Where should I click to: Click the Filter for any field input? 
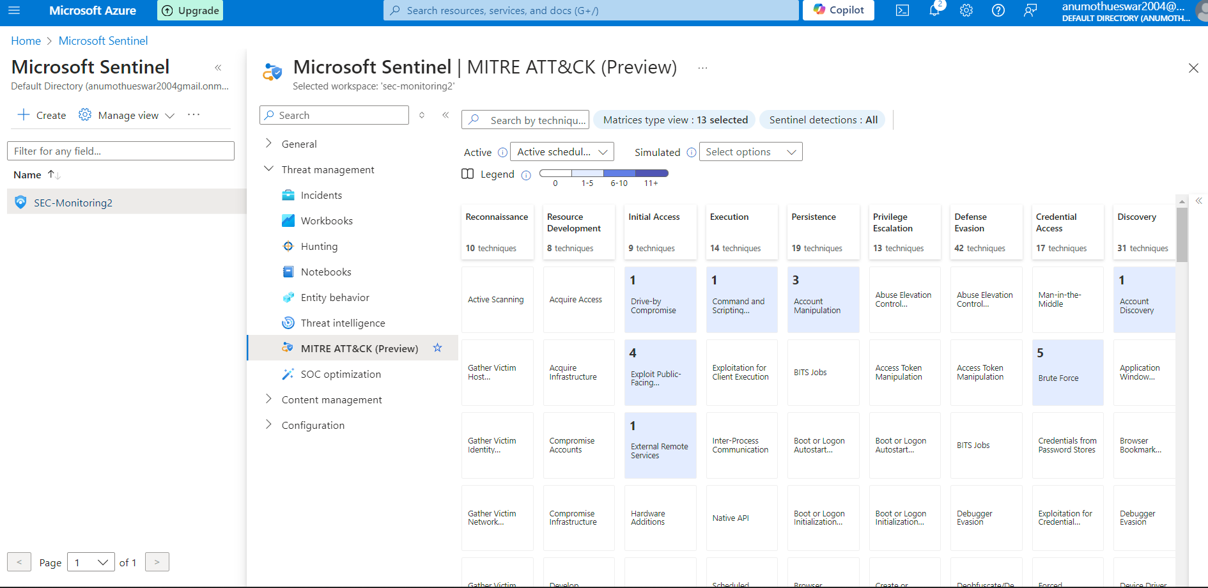tap(121, 151)
